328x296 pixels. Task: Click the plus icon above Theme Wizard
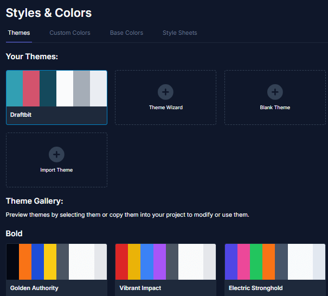[165, 92]
